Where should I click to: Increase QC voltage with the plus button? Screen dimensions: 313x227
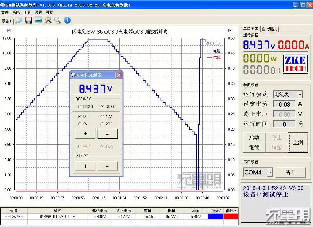(85, 134)
